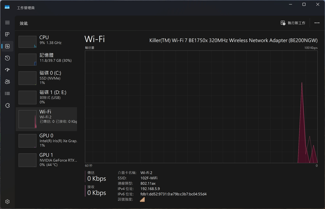This screenshot has height=209, width=325.
Task: Select GPU 0 Intel Iris item
Action: click(x=46, y=141)
